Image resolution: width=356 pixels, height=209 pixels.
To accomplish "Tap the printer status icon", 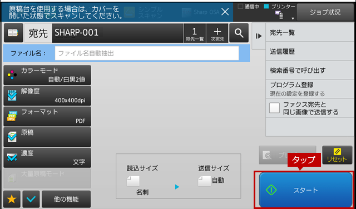I will (279, 15).
